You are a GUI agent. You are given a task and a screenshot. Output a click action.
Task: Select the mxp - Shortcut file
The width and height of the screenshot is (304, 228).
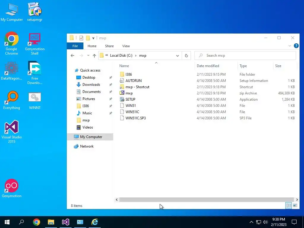pos(137,87)
